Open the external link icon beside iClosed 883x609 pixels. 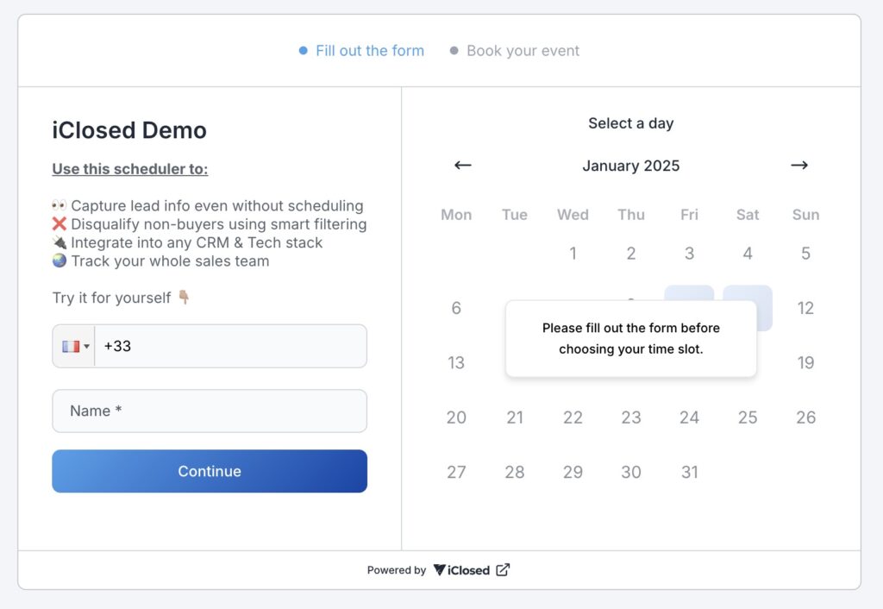coord(503,570)
